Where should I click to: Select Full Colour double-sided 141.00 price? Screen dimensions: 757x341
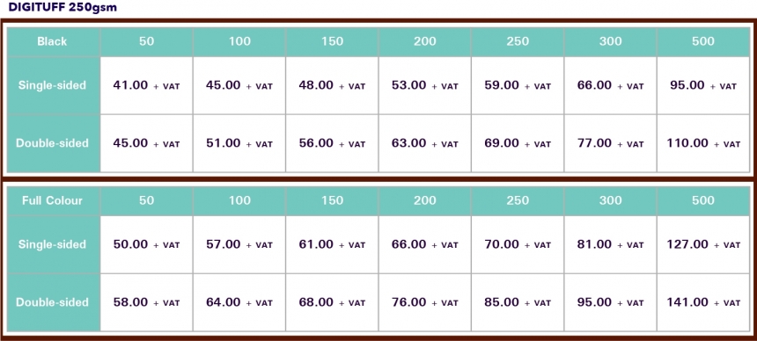[703, 302]
